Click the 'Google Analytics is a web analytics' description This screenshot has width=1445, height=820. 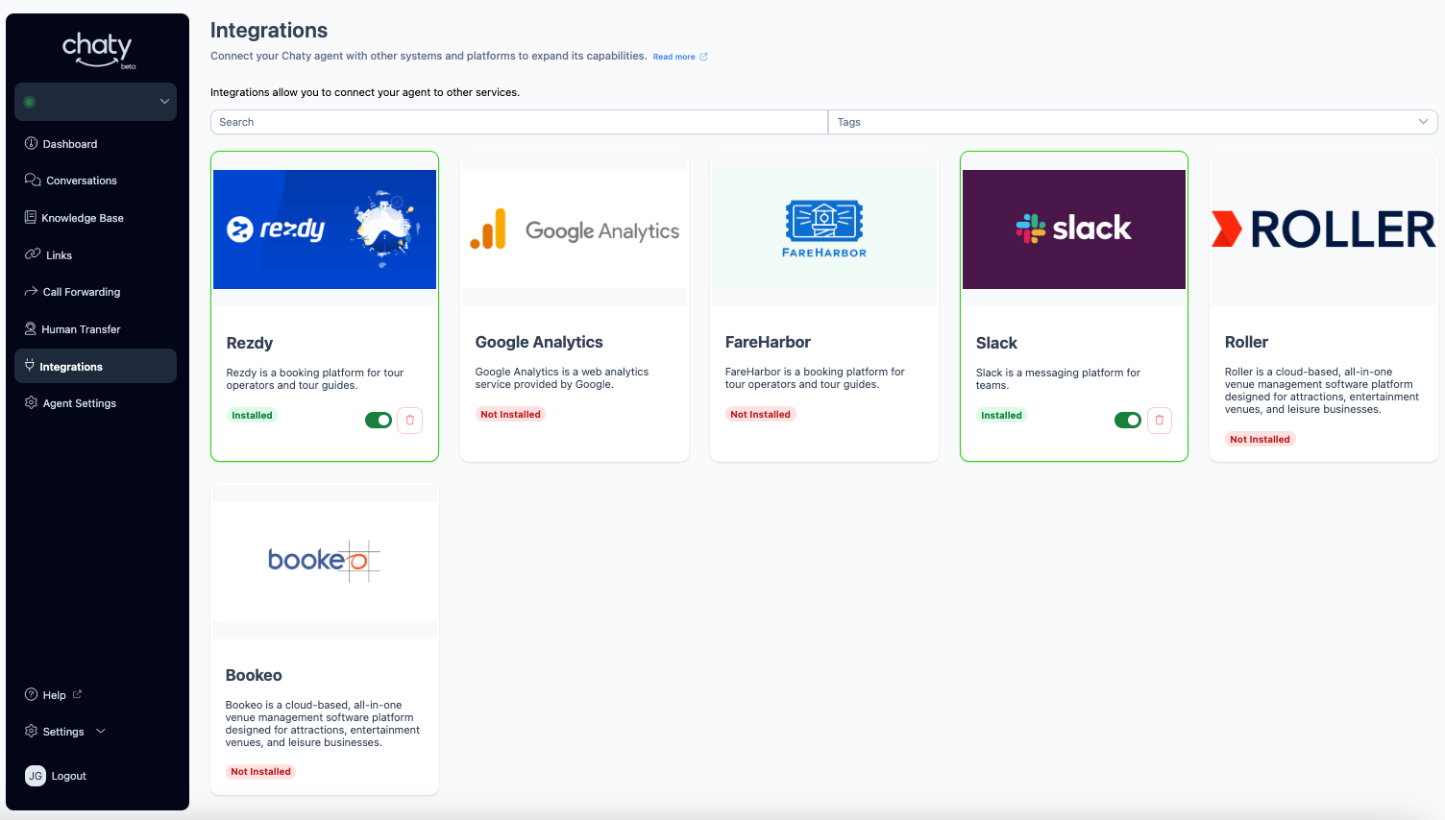562,377
